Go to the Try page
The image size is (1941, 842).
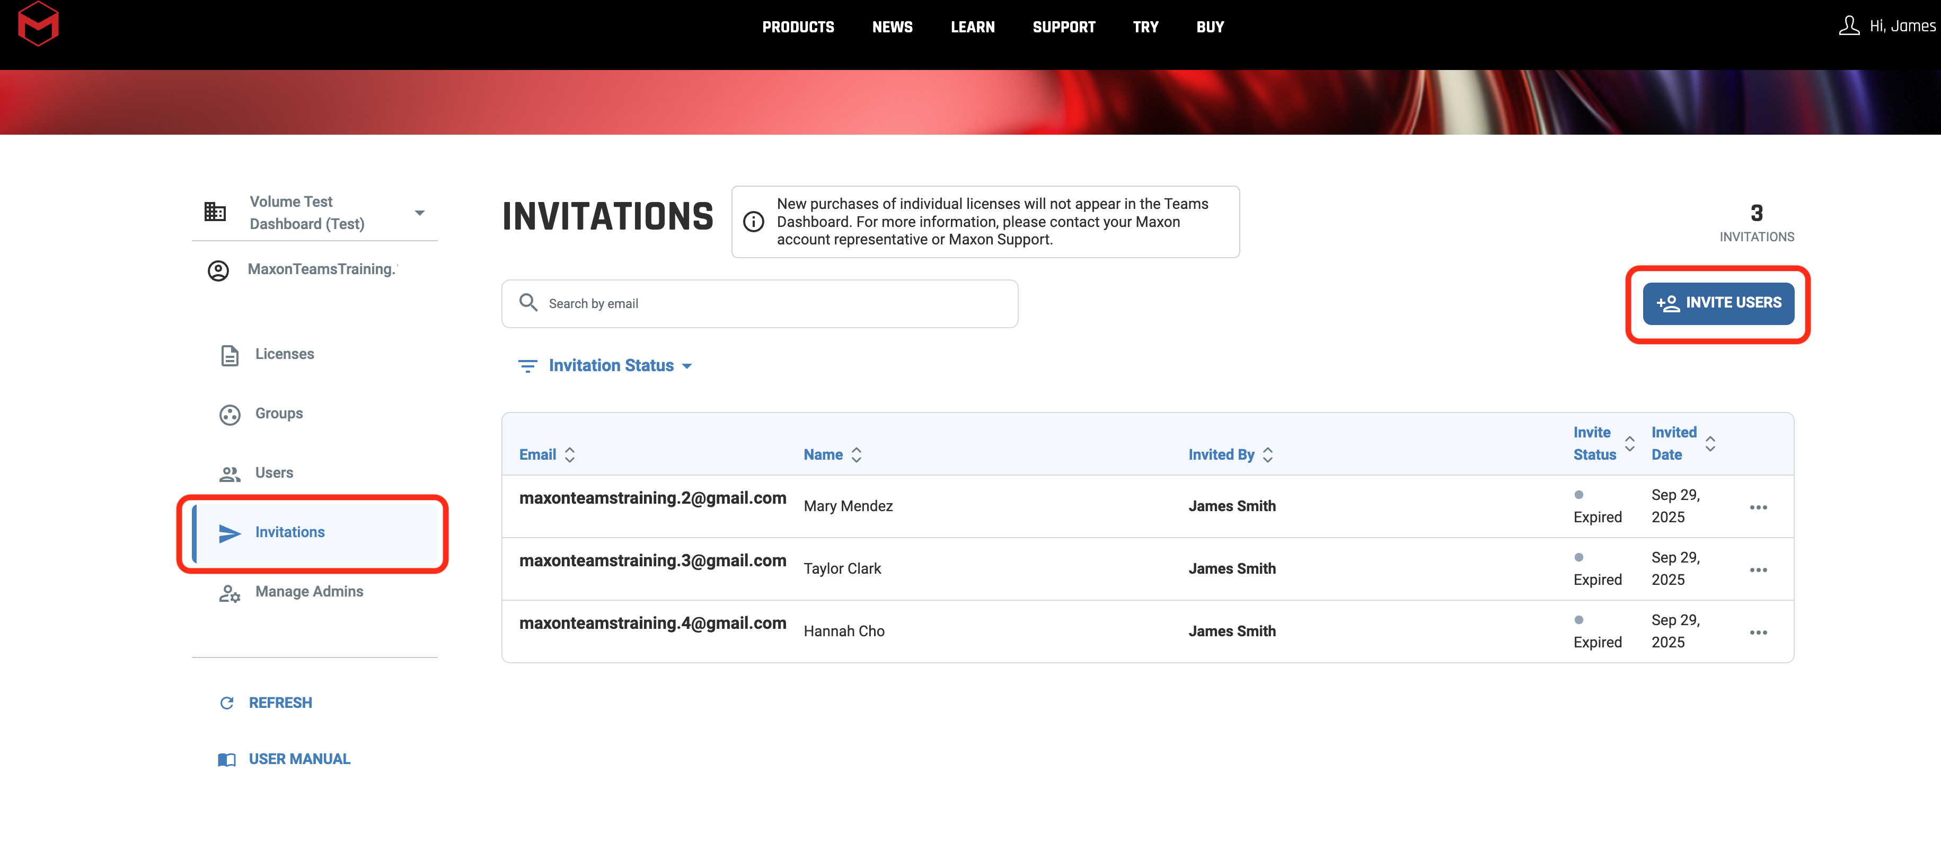pos(1145,27)
